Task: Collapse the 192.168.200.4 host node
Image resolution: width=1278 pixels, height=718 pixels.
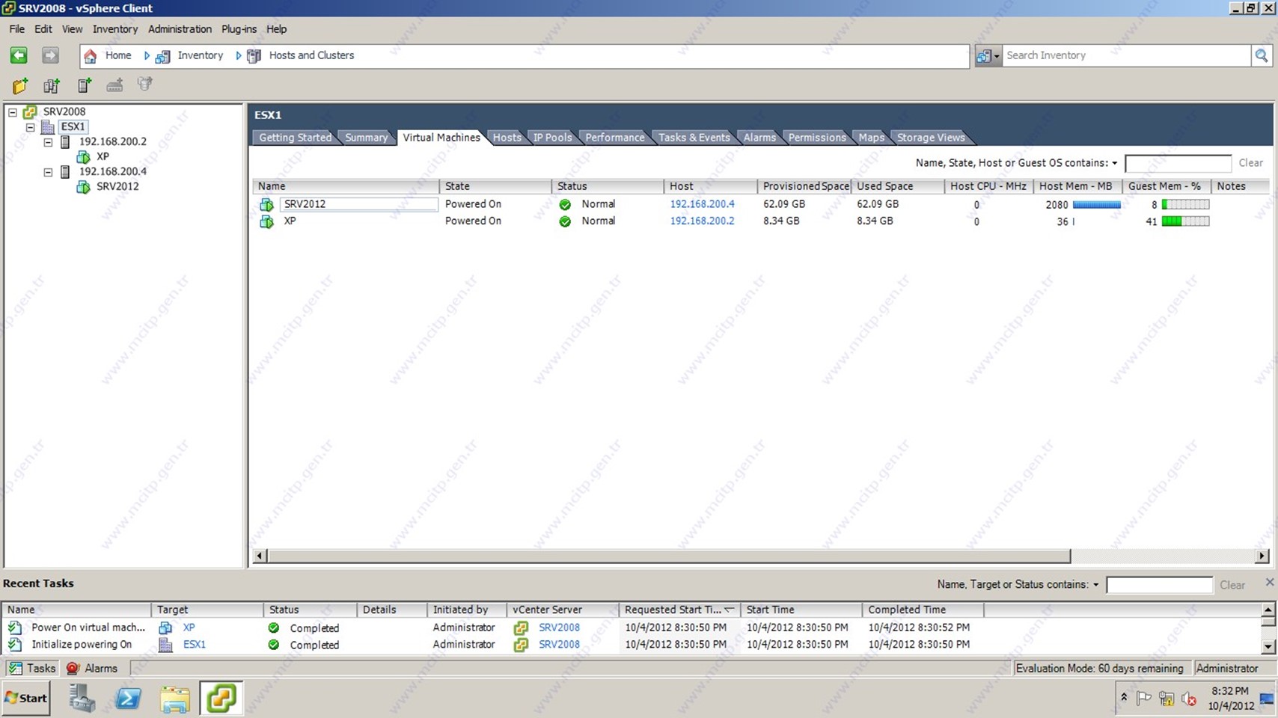Action: [x=48, y=172]
